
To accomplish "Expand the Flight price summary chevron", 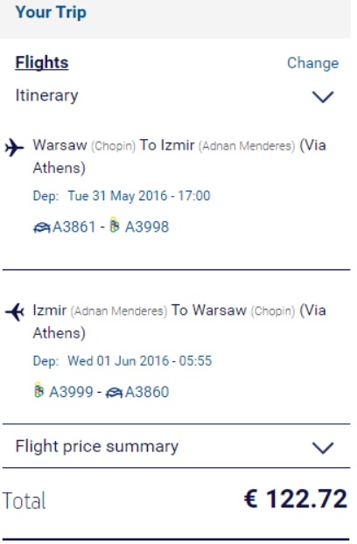I will point(323,448).
